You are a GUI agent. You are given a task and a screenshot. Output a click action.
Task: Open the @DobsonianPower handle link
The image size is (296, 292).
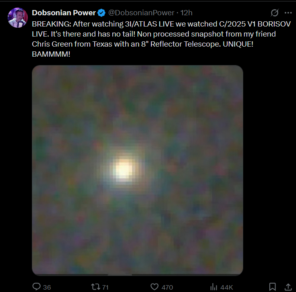point(141,13)
